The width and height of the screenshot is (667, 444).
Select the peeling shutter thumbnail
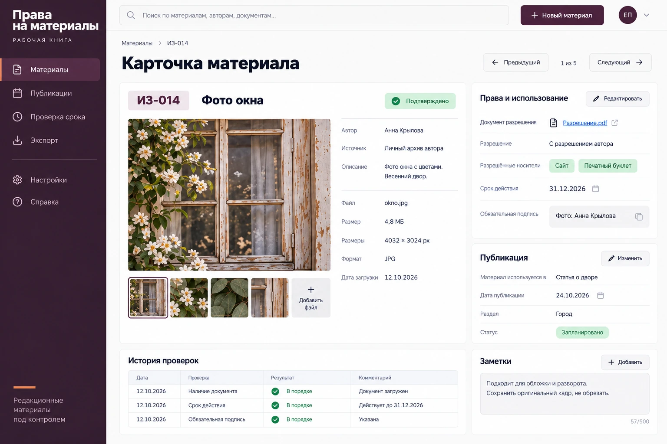tap(270, 298)
